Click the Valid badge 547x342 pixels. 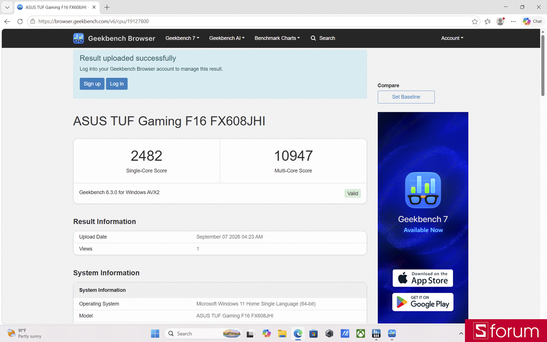pos(353,193)
